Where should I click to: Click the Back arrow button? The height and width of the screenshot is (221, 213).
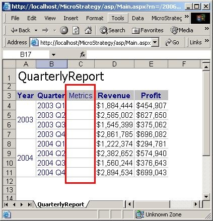[x=20, y=30]
